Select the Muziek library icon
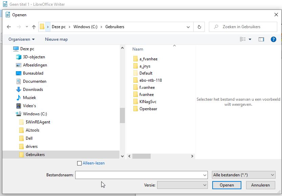 click(19, 98)
